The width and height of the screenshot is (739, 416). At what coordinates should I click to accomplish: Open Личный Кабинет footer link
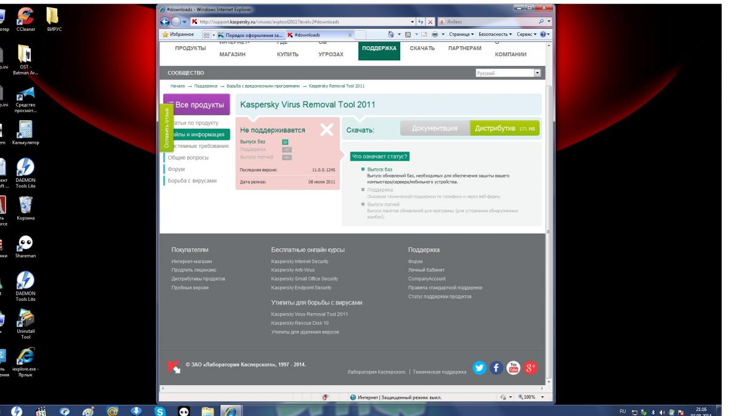click(x=426, y=270)
